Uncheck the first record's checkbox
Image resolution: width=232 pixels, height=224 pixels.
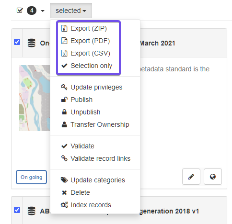point(17,42)
